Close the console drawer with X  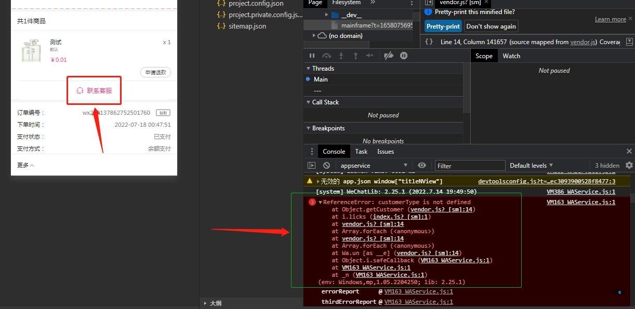[x=629, y=151]
